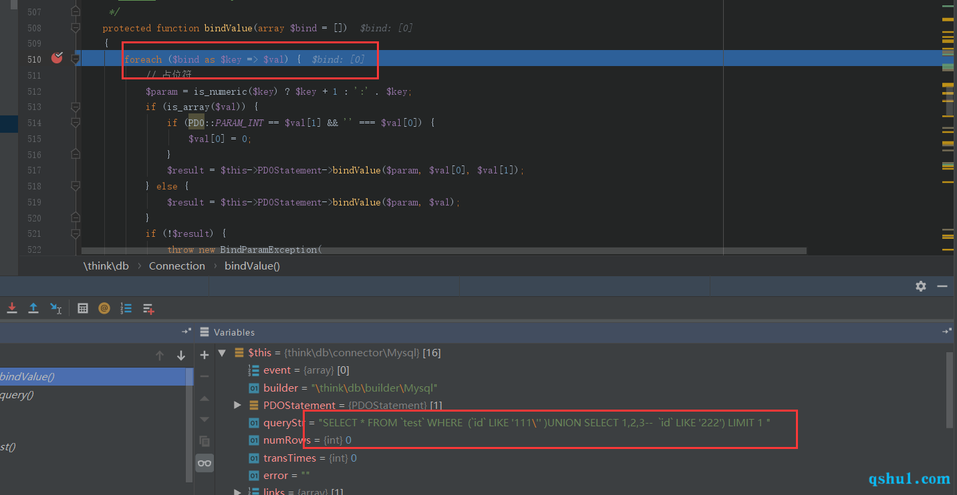This screenshot has height=495, width=957.
Task: Restore layout icon left of Variables title
Action: coord(186,332)
